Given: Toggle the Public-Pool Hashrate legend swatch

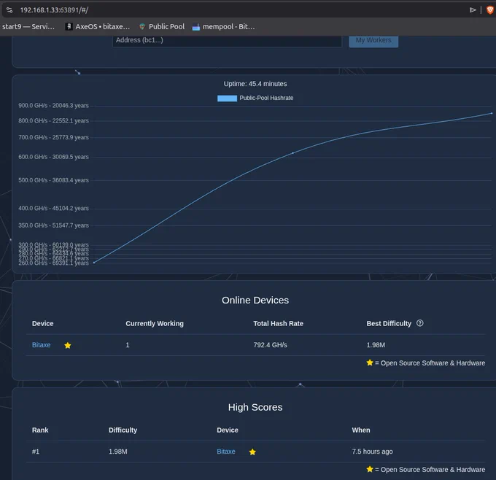Looking at the screenshot, I should 227,98.
